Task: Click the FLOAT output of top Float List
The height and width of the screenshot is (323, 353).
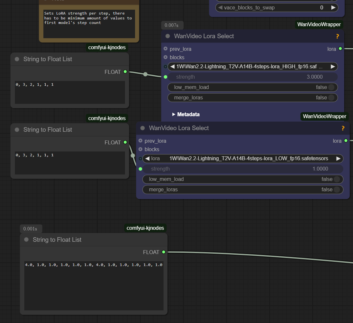Action: (x=125, y=72)
